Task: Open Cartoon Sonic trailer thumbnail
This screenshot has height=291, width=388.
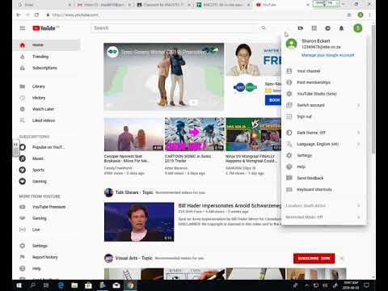Action: point(195,134)
